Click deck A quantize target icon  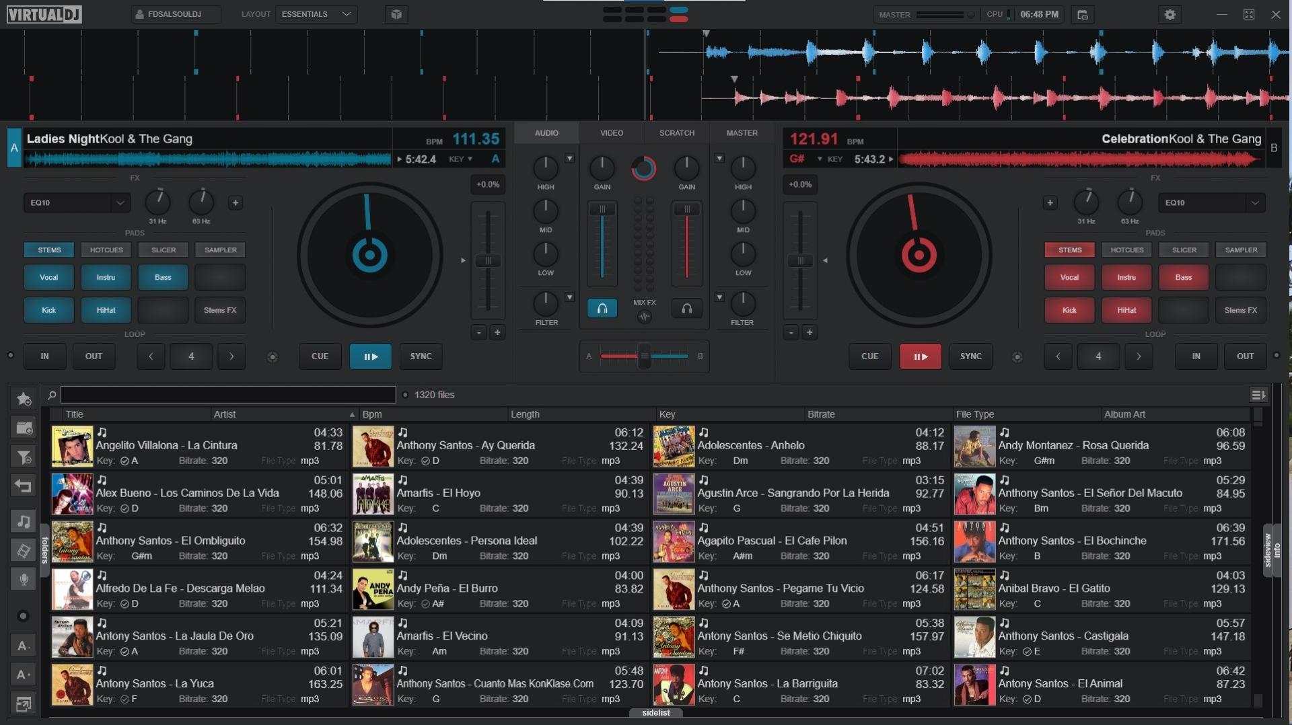[273, 357]
